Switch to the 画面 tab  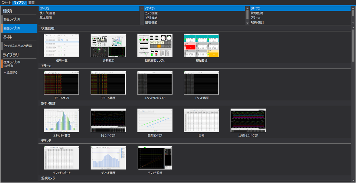click(31, 3)
